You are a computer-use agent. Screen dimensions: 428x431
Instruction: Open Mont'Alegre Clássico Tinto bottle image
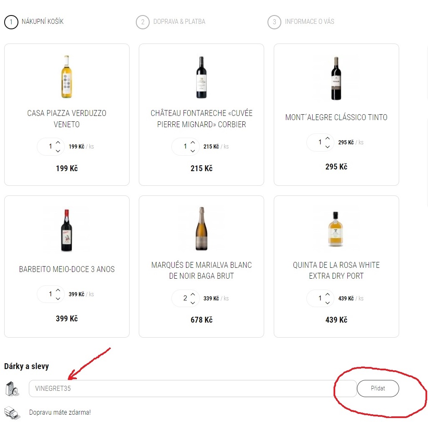(336, 78)
